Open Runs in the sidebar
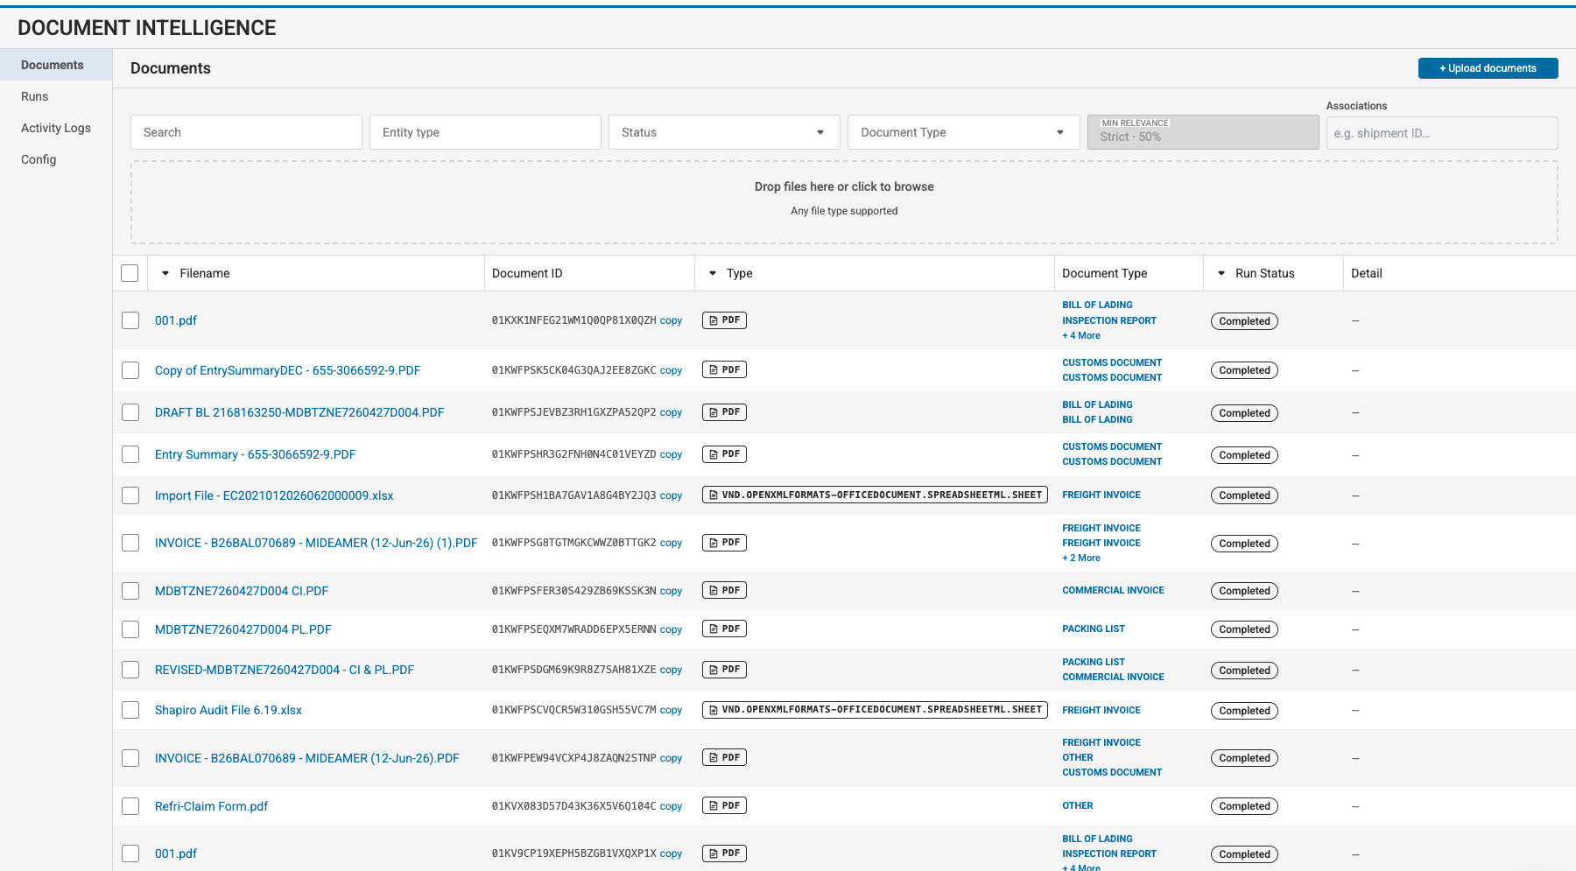The image size is (1576, 871). tap(56, 96)
